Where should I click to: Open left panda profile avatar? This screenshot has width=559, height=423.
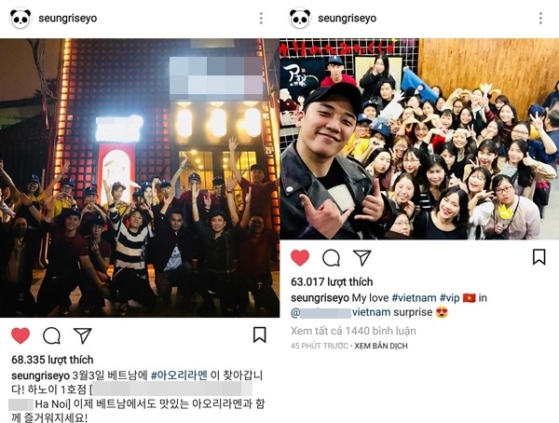pos(20,19)
